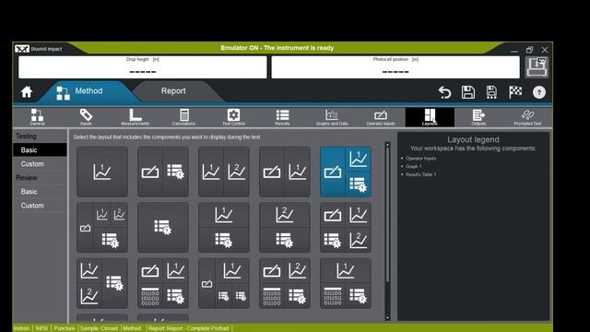
Task: Select Custom under Review
Action: pyautogui.click(x=40, y=205)
